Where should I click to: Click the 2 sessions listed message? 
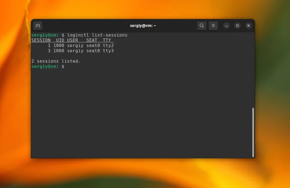pyautogui.click(x=56, y=61)
